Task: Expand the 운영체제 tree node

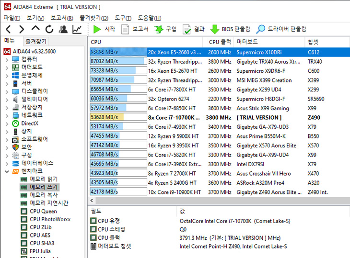Action: (7, 76)
